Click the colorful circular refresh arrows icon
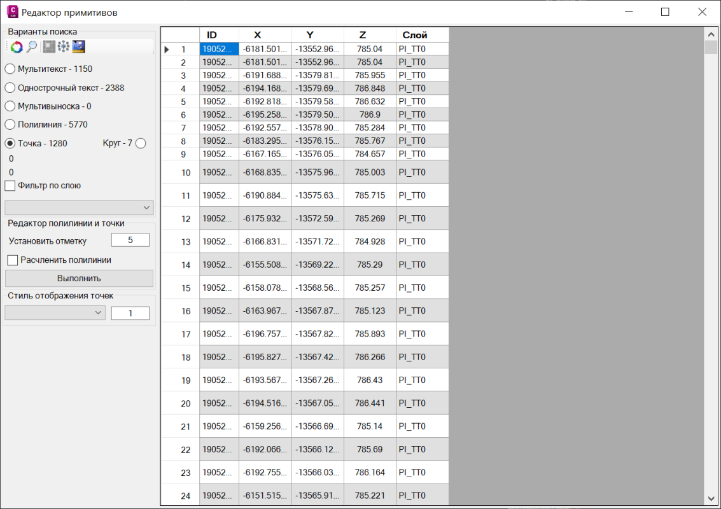Viewport: 721px width, 509px height. pos(16,47)
